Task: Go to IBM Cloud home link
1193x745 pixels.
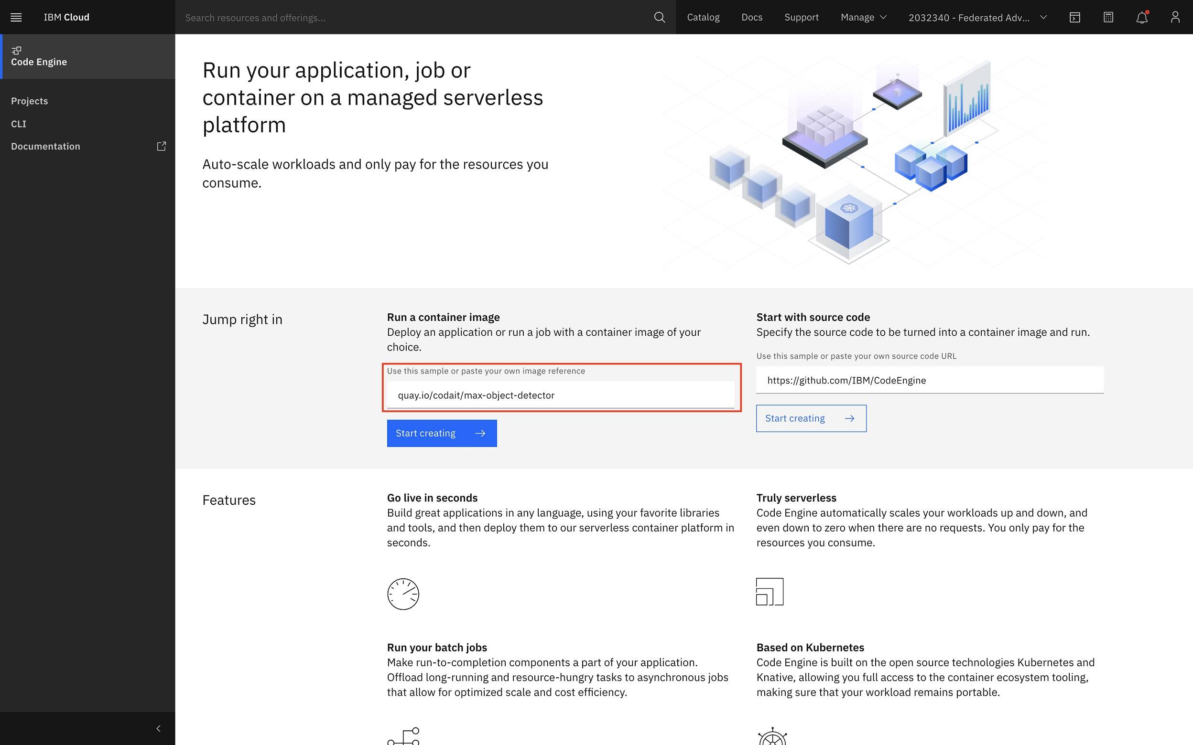Action: tap(66, 17)
